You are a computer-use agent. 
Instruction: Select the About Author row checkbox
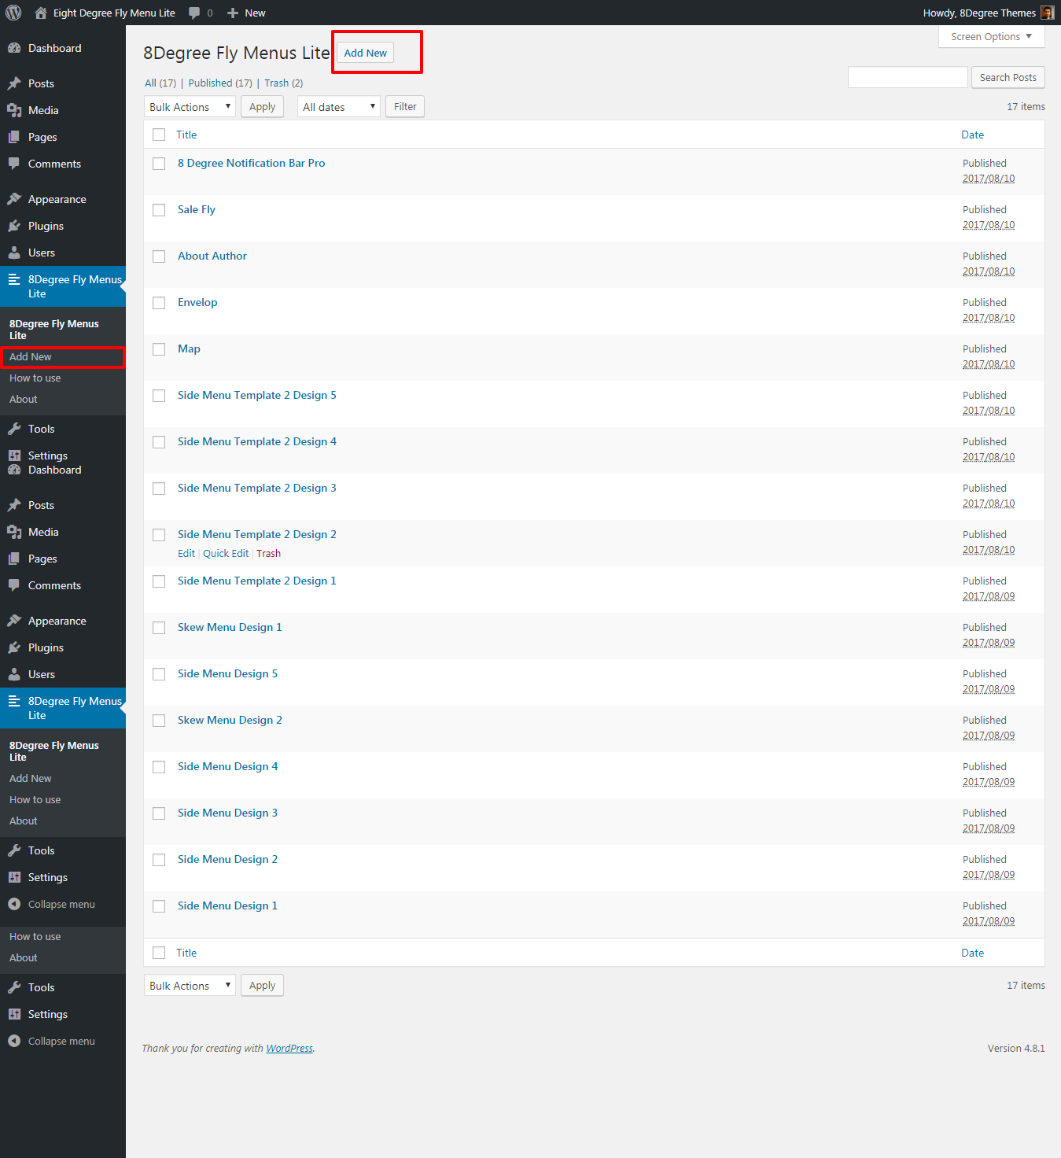159,256
